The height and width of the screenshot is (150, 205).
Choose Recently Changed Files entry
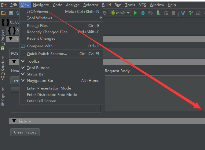[61, 32]
